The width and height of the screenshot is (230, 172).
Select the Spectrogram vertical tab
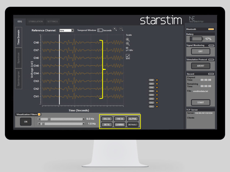click(x=19, y=79)
